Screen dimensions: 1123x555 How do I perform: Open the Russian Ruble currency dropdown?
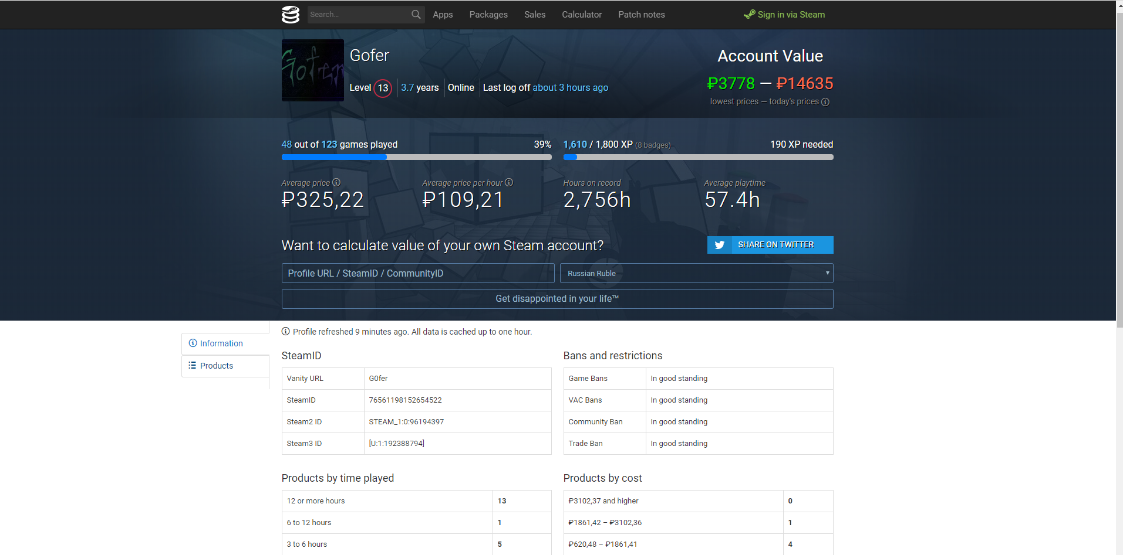click(696, 273)
